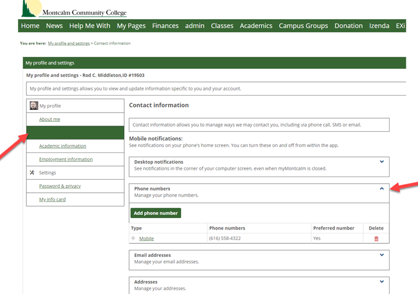Screen dimensions: 418x294
Task: Select the highlighted green sidebar item
Action: tap(75, 133)
